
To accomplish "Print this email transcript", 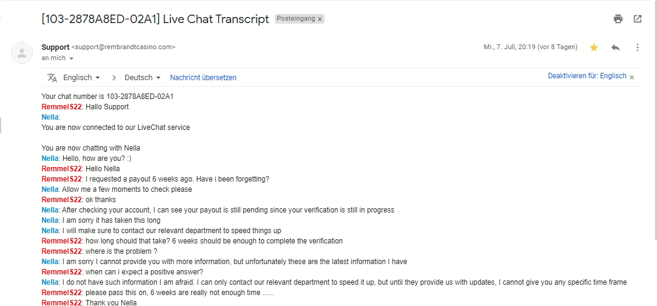I will (618, 19).
